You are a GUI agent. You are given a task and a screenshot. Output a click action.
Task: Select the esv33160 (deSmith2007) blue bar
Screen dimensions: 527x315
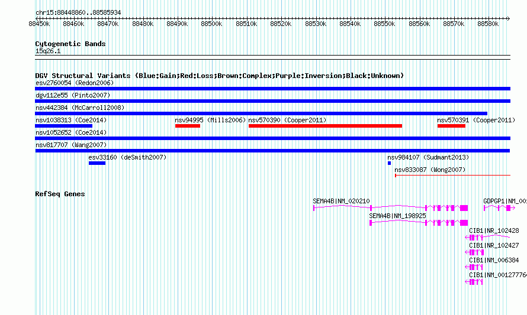pyautogui.click(x=97, y=163)
